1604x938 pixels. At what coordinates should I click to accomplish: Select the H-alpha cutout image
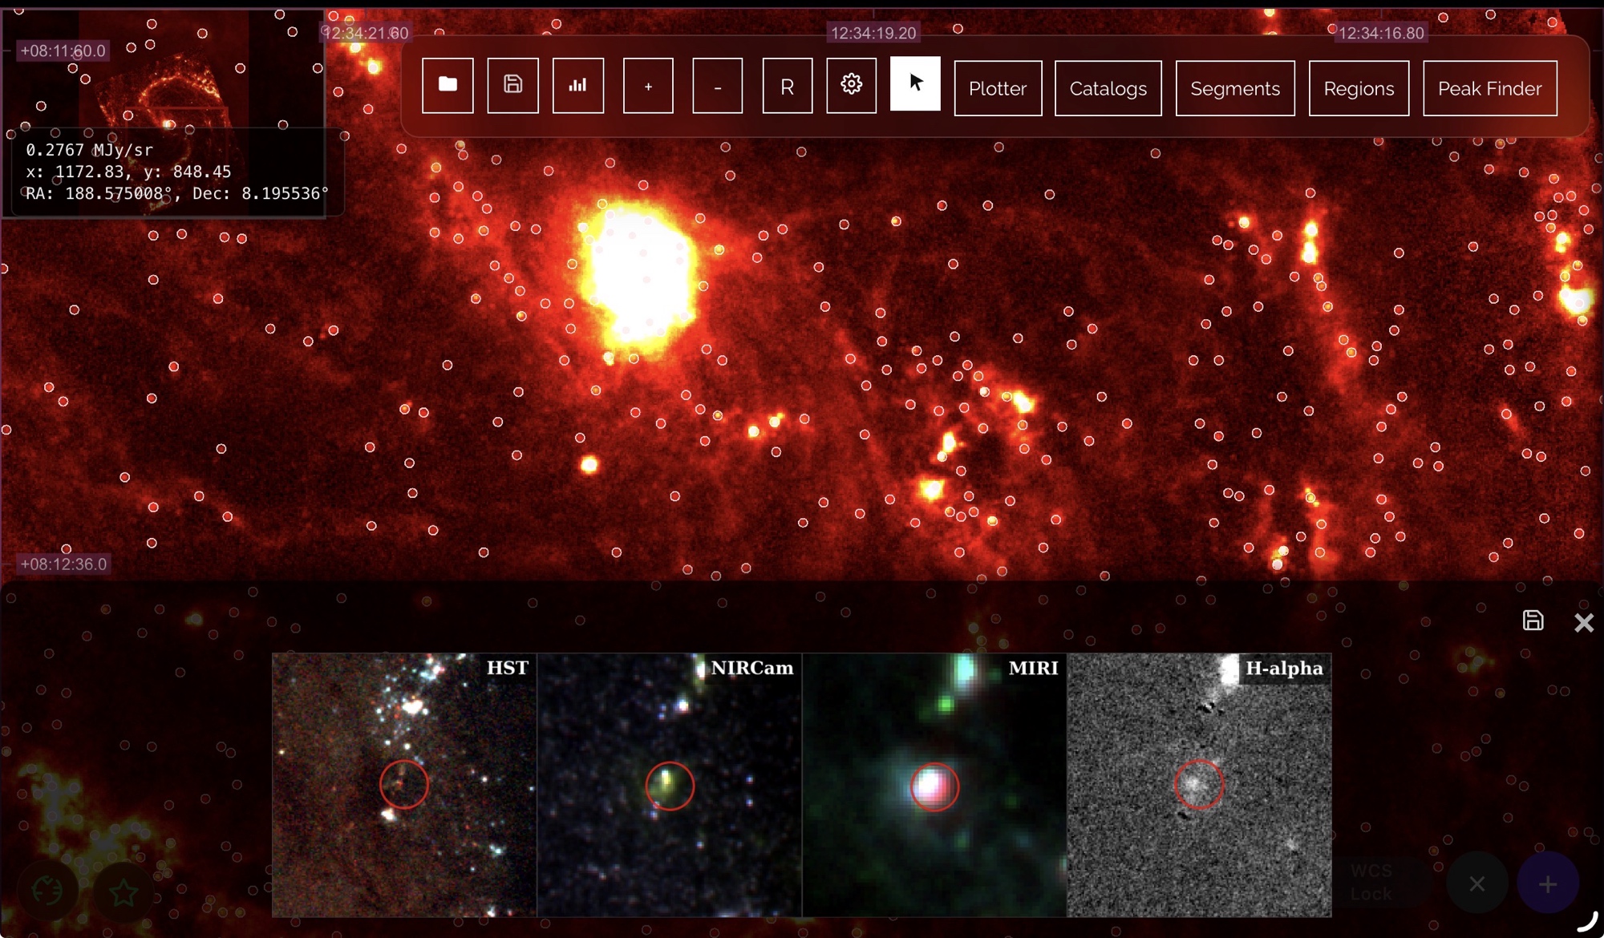point(1199,785)
